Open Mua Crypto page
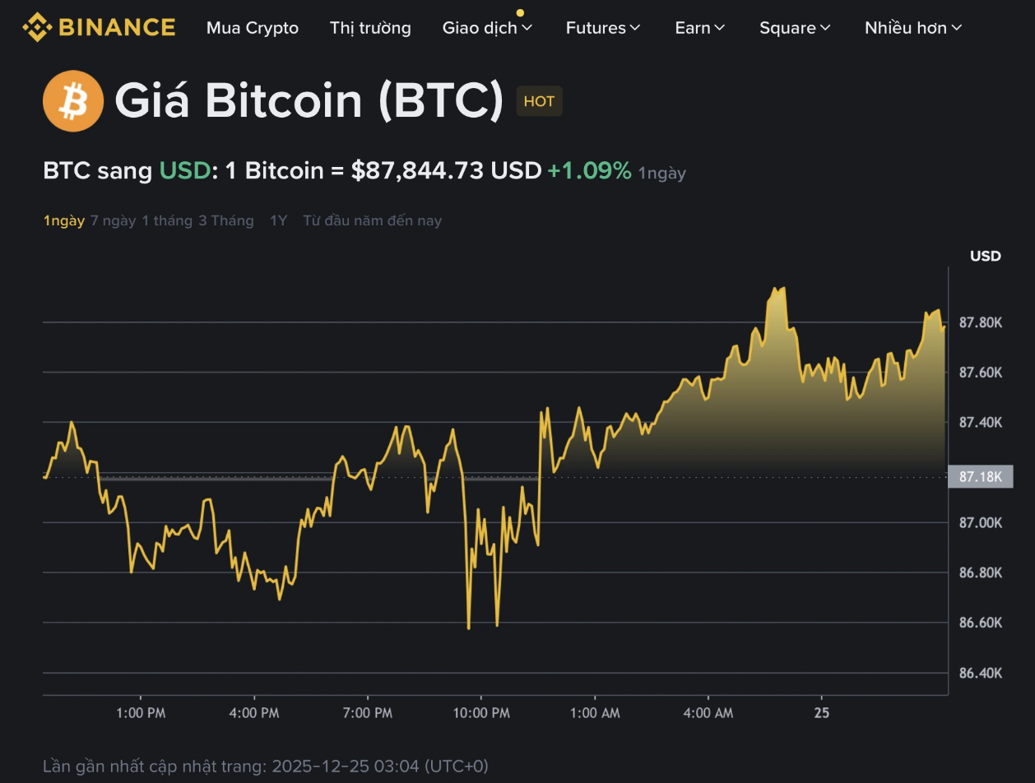Screen dimensions: 1035x783 tap(253, 28)
